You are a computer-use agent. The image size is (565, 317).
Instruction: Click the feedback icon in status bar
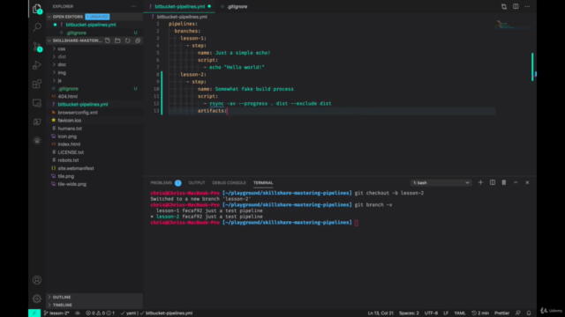pos(518,313)
